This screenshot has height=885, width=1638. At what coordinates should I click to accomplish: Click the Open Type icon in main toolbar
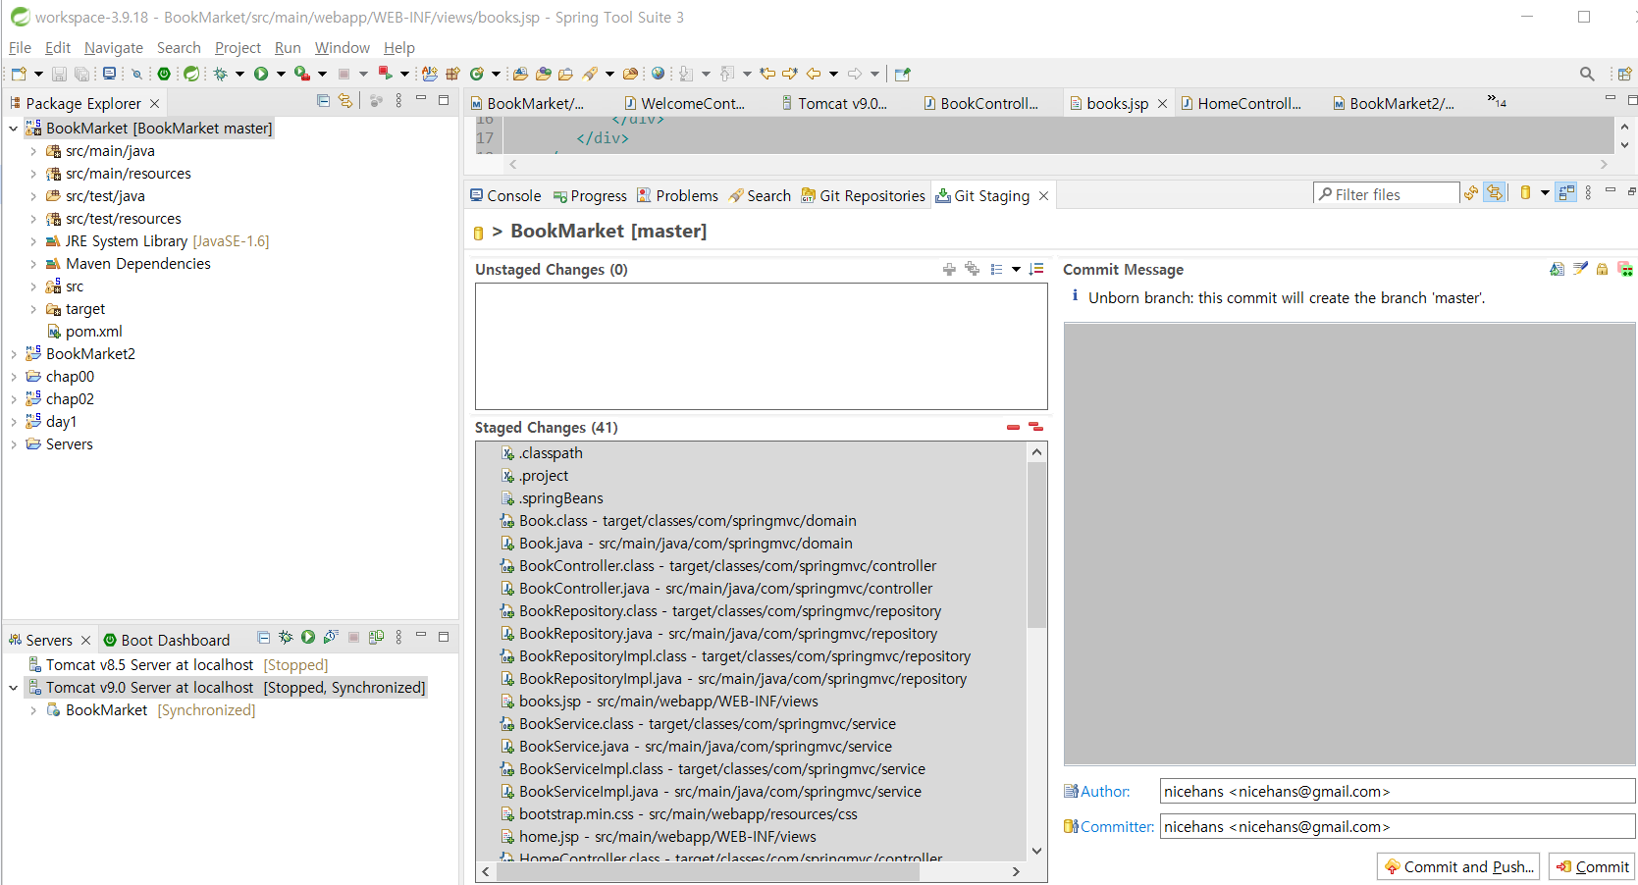[543, 74]
